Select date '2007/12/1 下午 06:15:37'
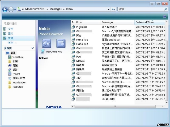 point(150,99)
